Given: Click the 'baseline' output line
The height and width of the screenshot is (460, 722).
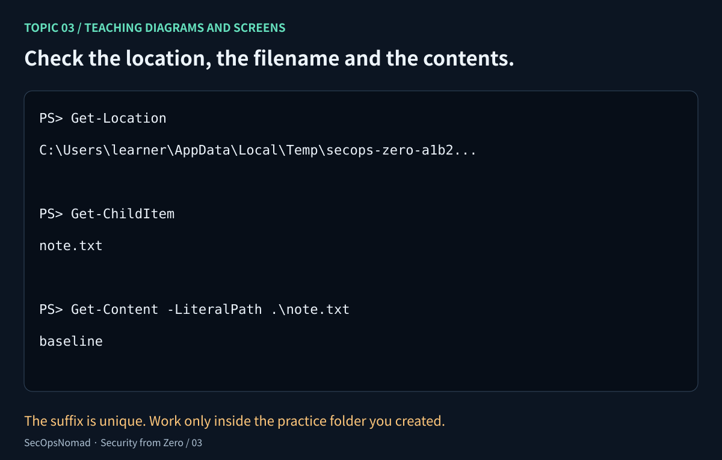Looking at the screenshot, I should pos(71,342).
